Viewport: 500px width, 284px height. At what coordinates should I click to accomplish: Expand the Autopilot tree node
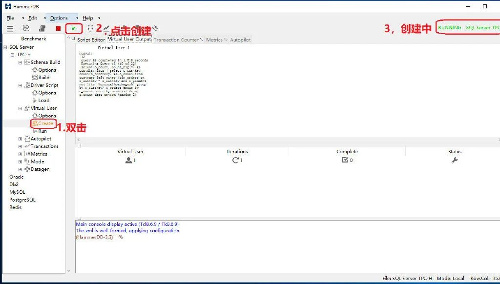click(x=20, y=139)
